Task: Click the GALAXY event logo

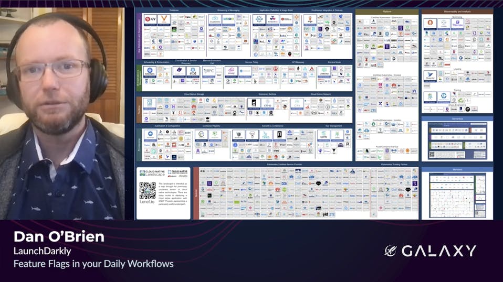Action: pos(430,251)
